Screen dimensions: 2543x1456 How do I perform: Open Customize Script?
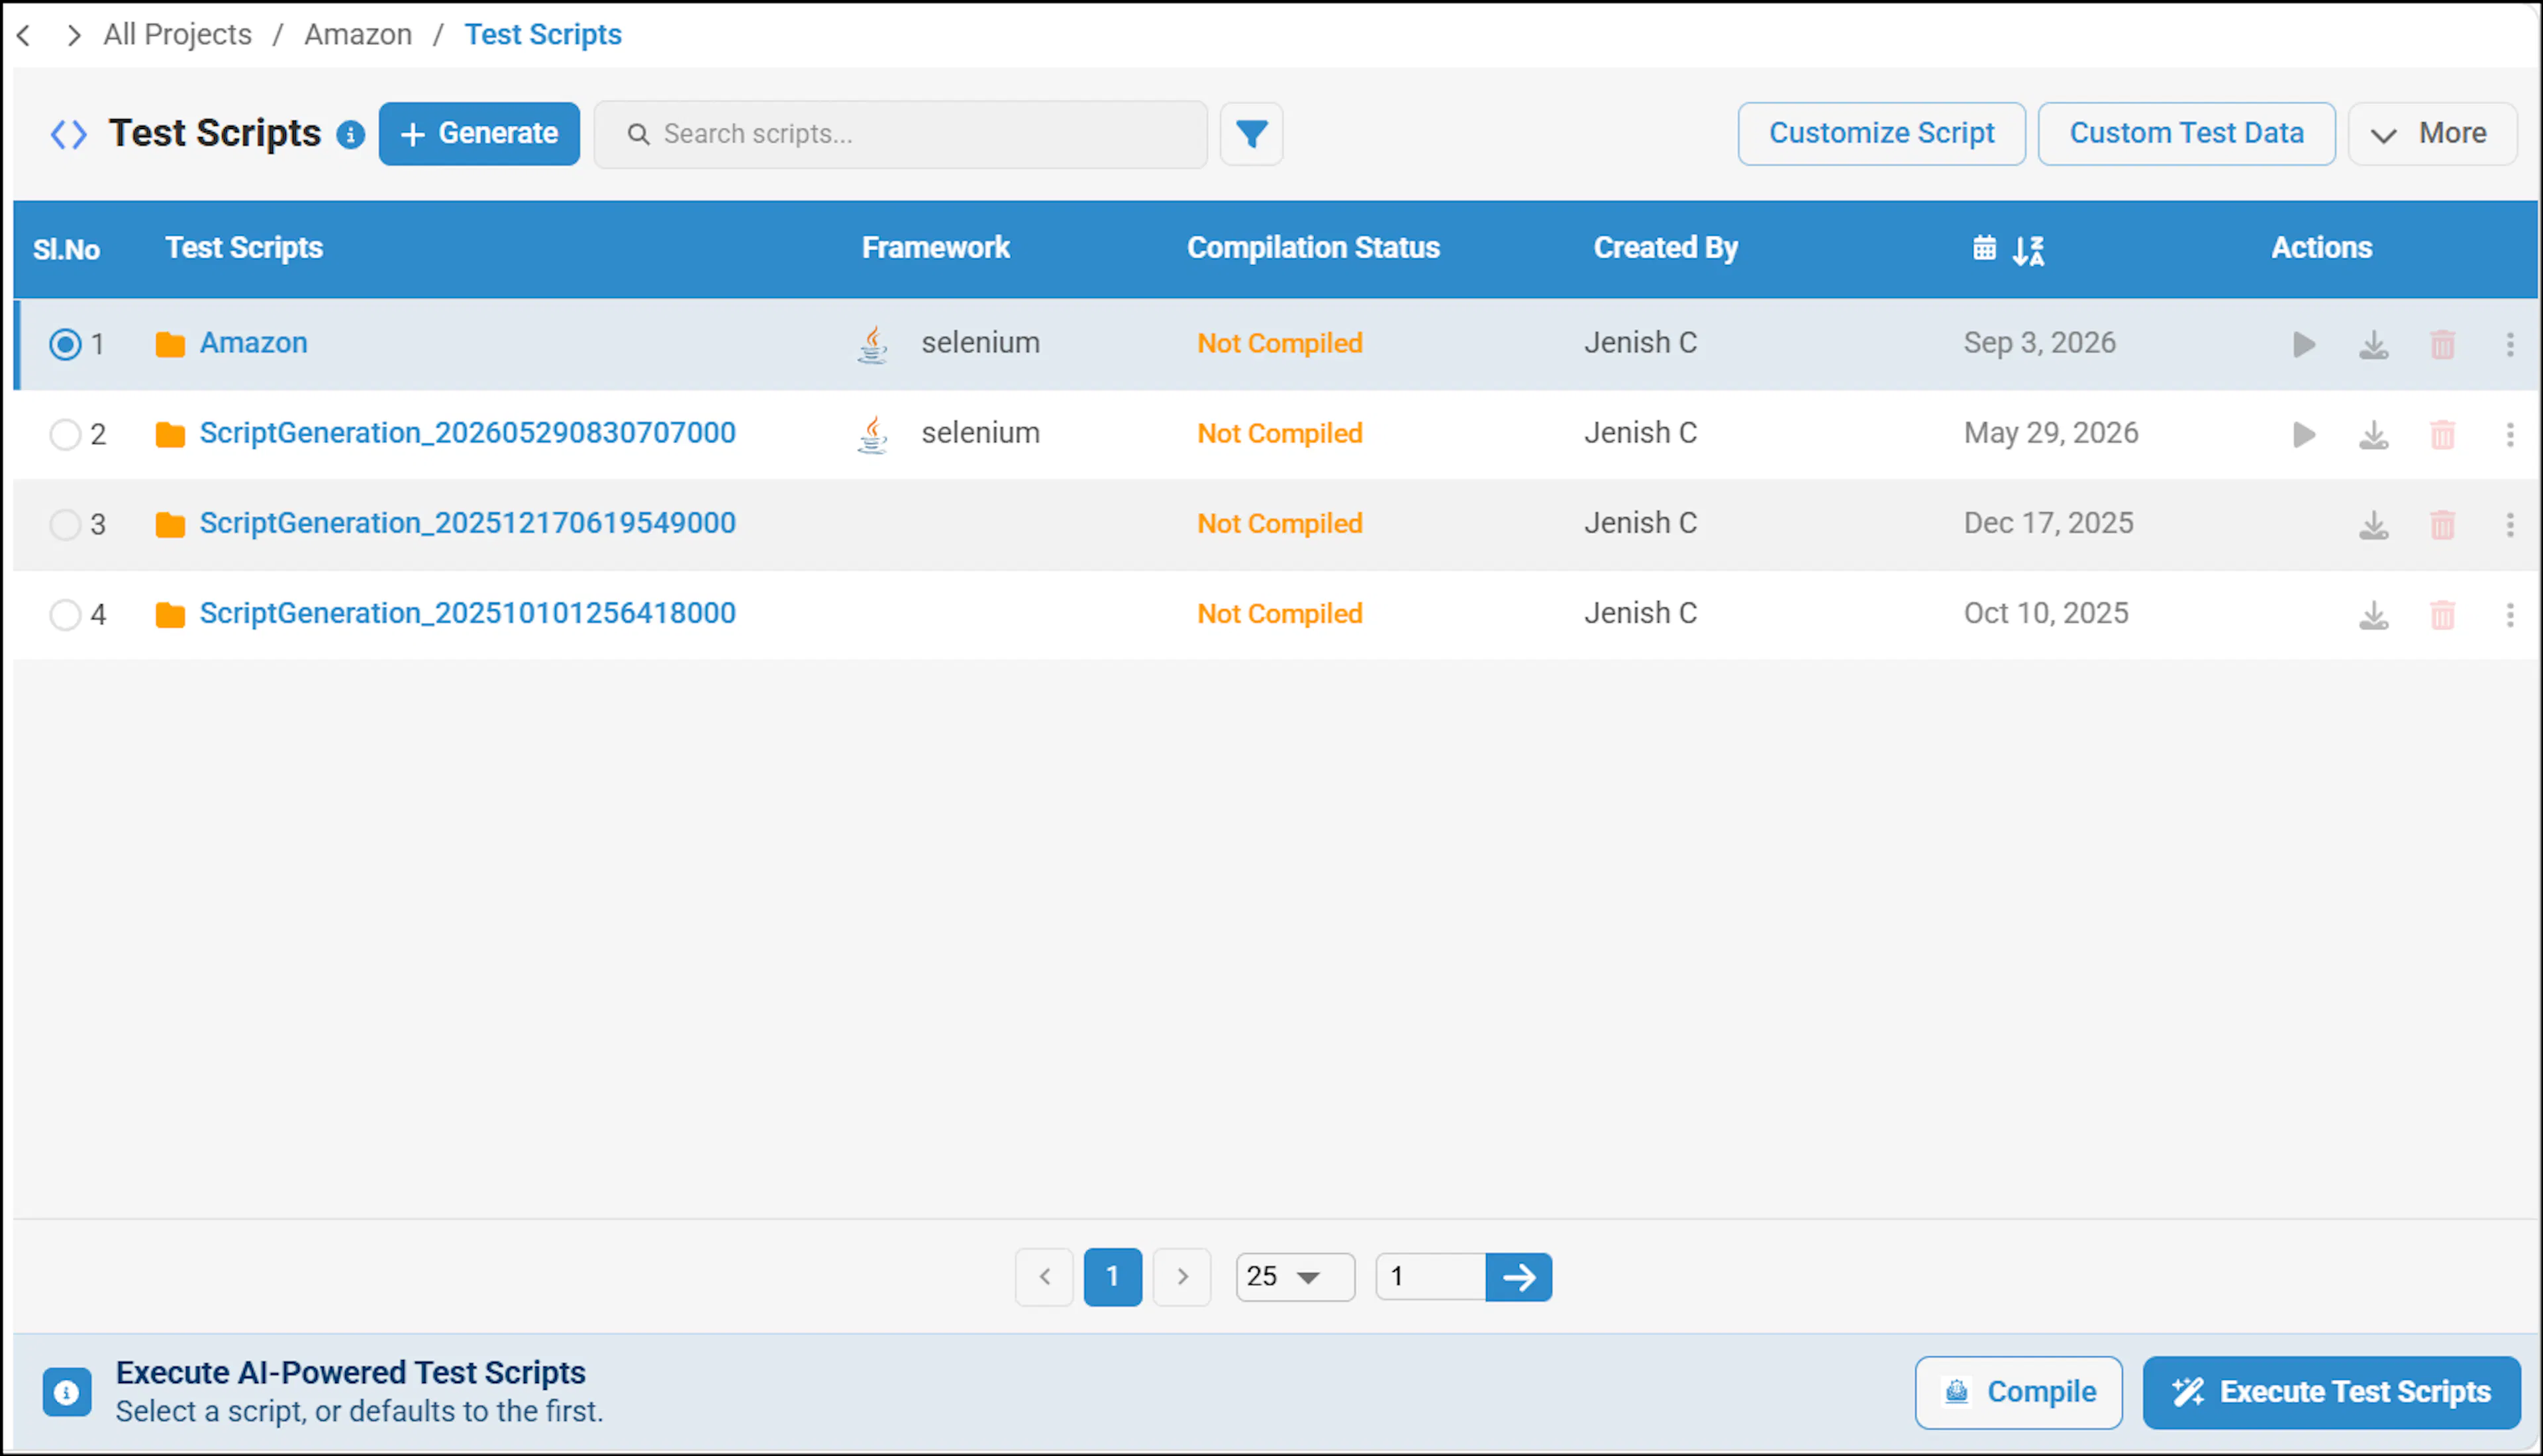click(x=1881, y=134)
